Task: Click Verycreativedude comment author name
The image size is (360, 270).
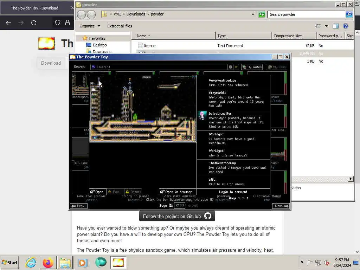Action: point(222,81)
